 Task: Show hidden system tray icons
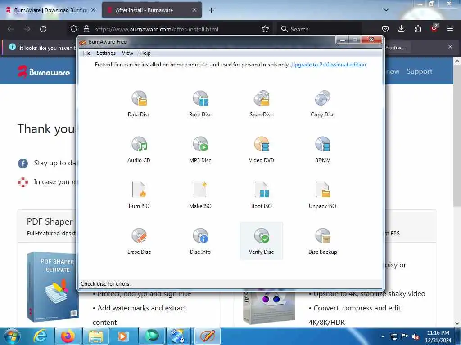click(x=383, y=336)
